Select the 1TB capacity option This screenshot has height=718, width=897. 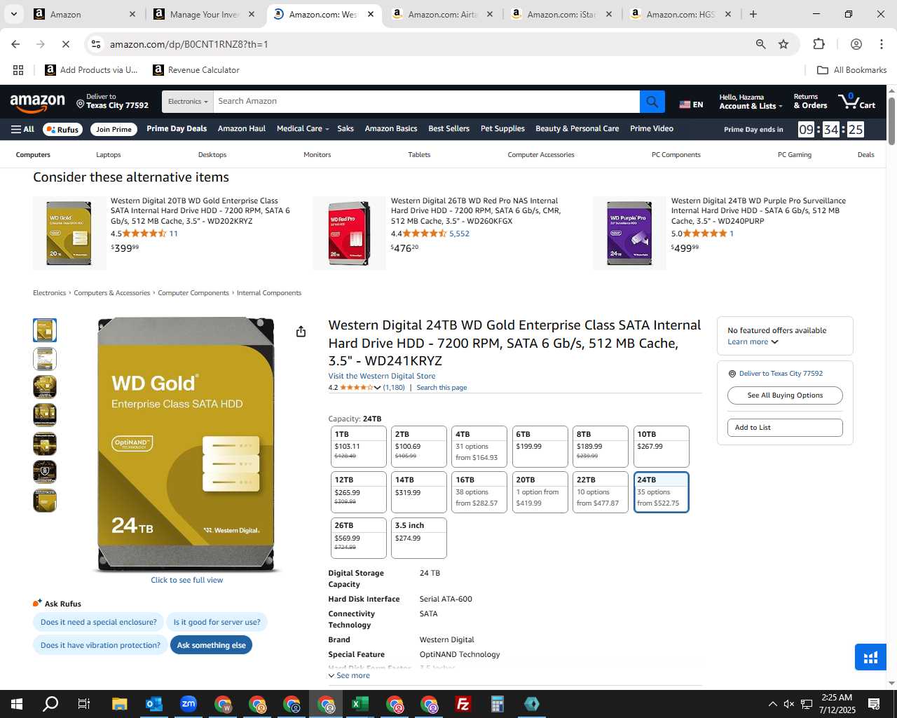(358, 446)
